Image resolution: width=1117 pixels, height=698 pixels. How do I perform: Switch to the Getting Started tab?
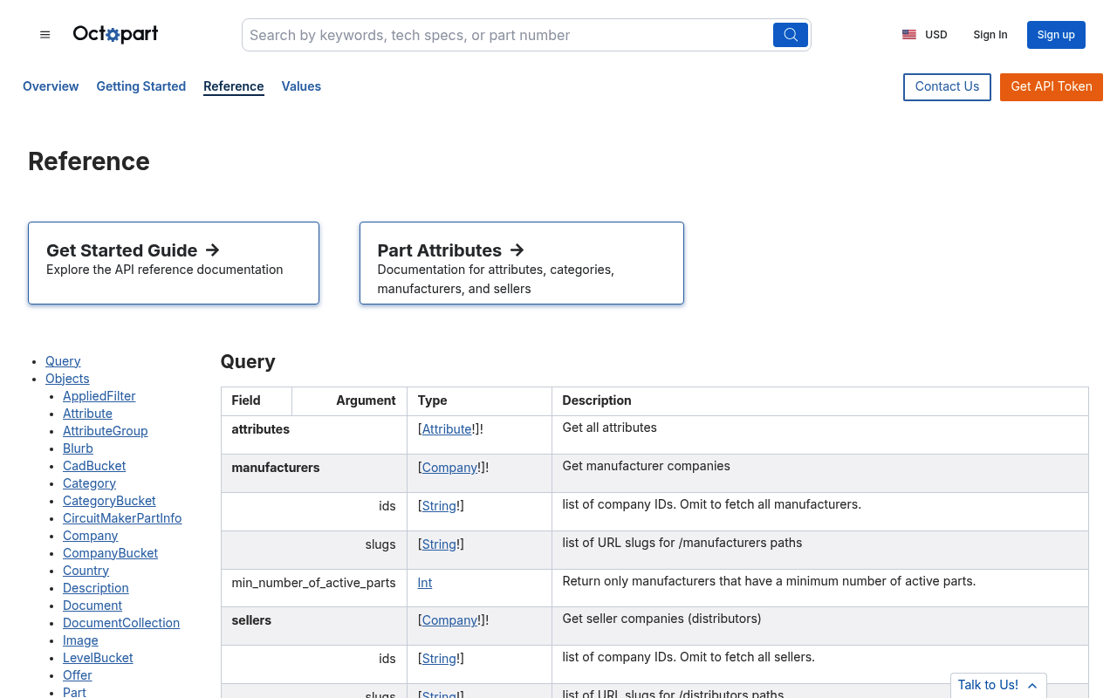141,86
